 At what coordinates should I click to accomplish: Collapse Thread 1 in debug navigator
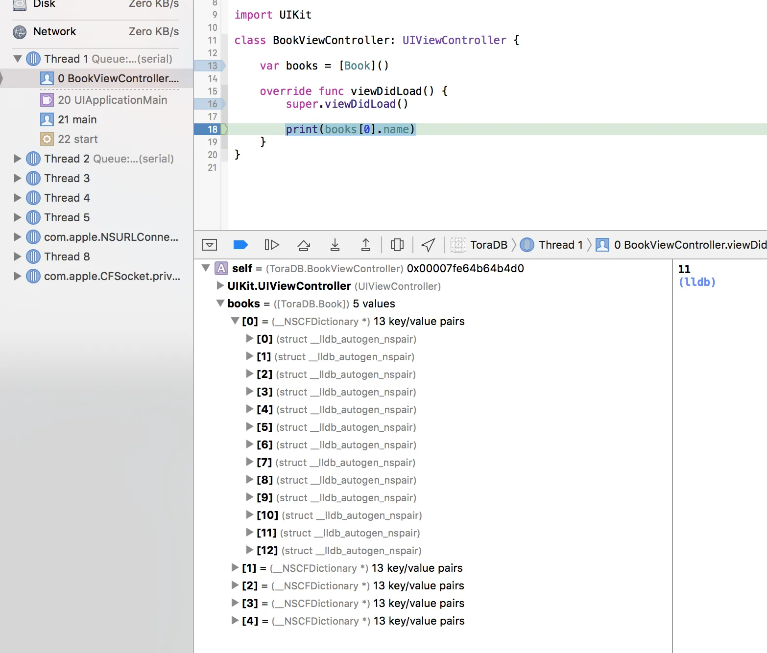[18, 59]
